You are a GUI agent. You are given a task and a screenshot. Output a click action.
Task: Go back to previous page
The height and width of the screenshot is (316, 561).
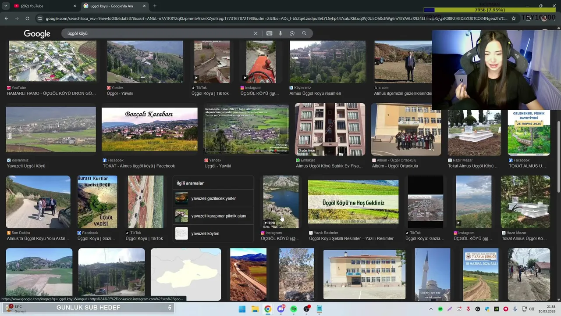pyautogui.click(x=6, y=18)
